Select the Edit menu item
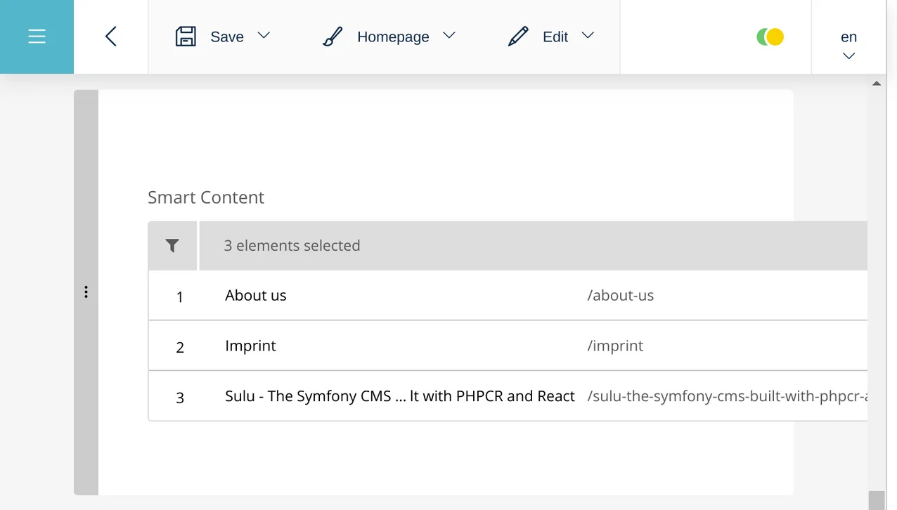The width and height of the screenshot is (897, 510). point(555,37)
